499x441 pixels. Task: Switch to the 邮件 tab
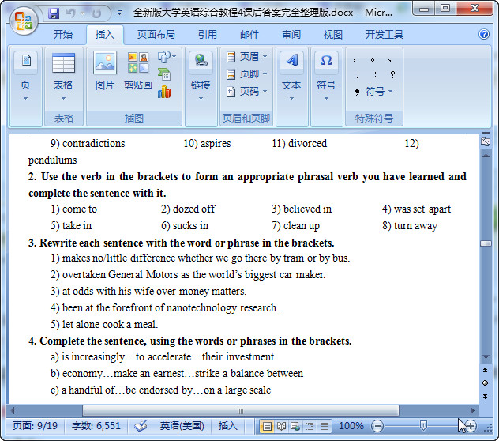(249, 34)
